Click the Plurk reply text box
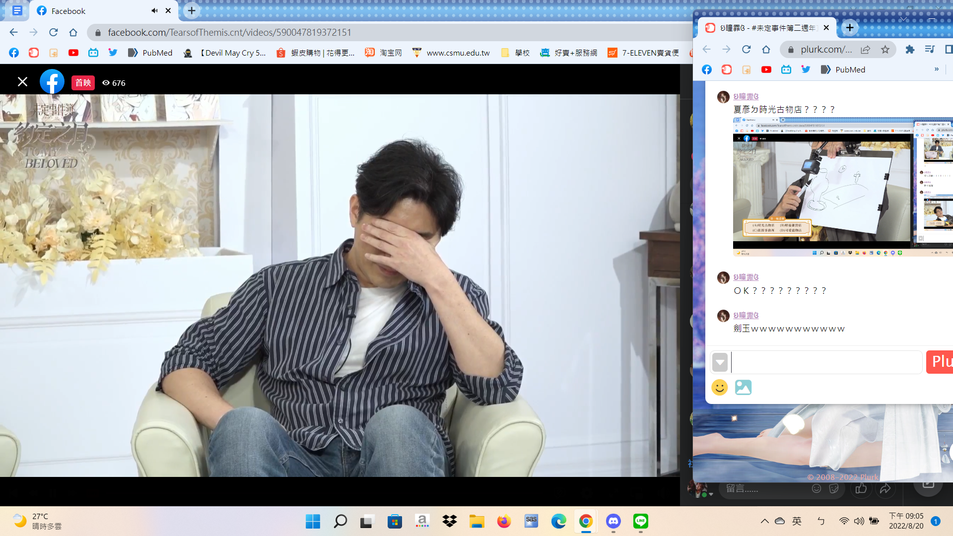Screen dimensions: 953x536 pos(826,362)
